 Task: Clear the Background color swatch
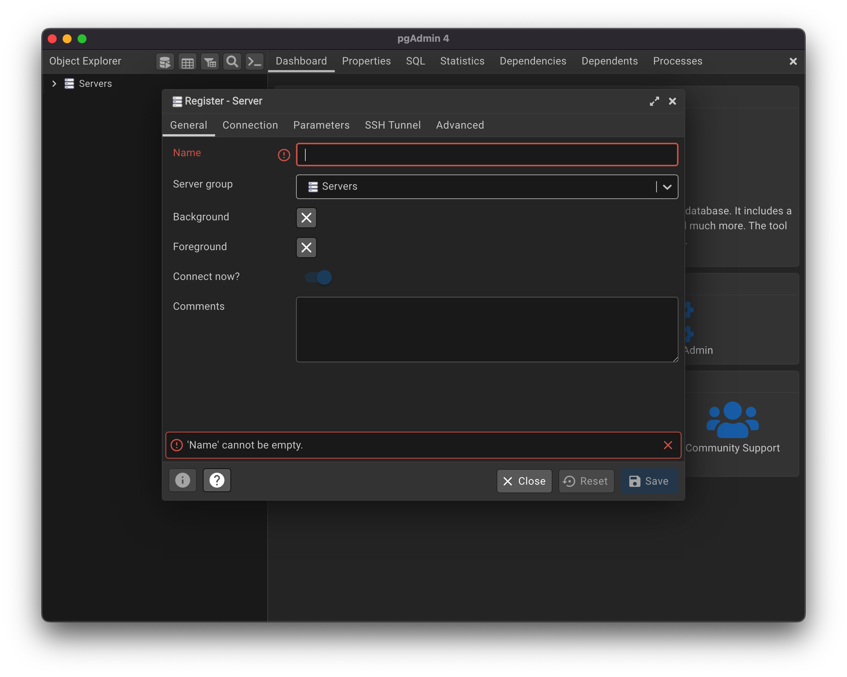(x=306, y=218)
